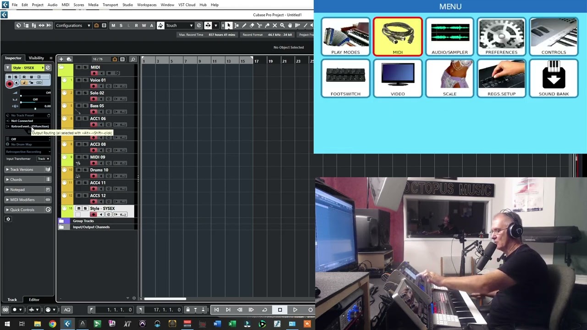Expand the Chords inspector section
Screen dimensions: 587x330
click(x=28, y=180)
